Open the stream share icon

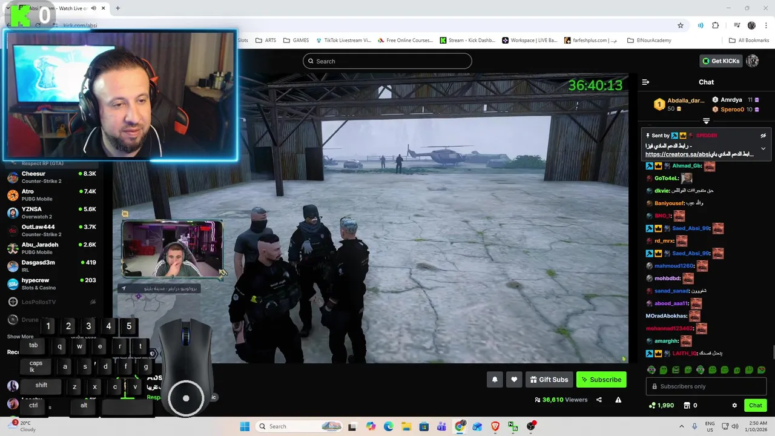[x=599, y=400]
